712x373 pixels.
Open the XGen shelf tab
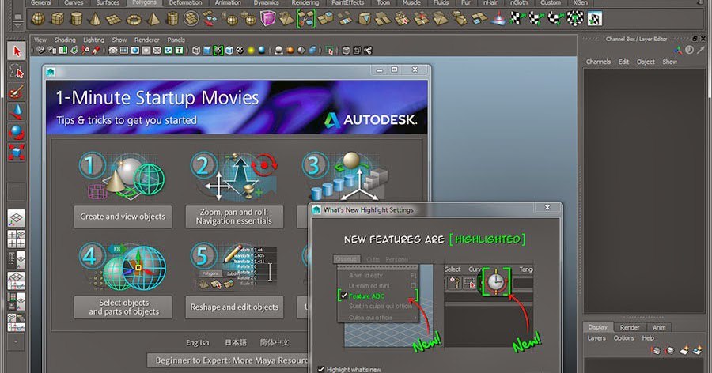(x=580, y=2)
